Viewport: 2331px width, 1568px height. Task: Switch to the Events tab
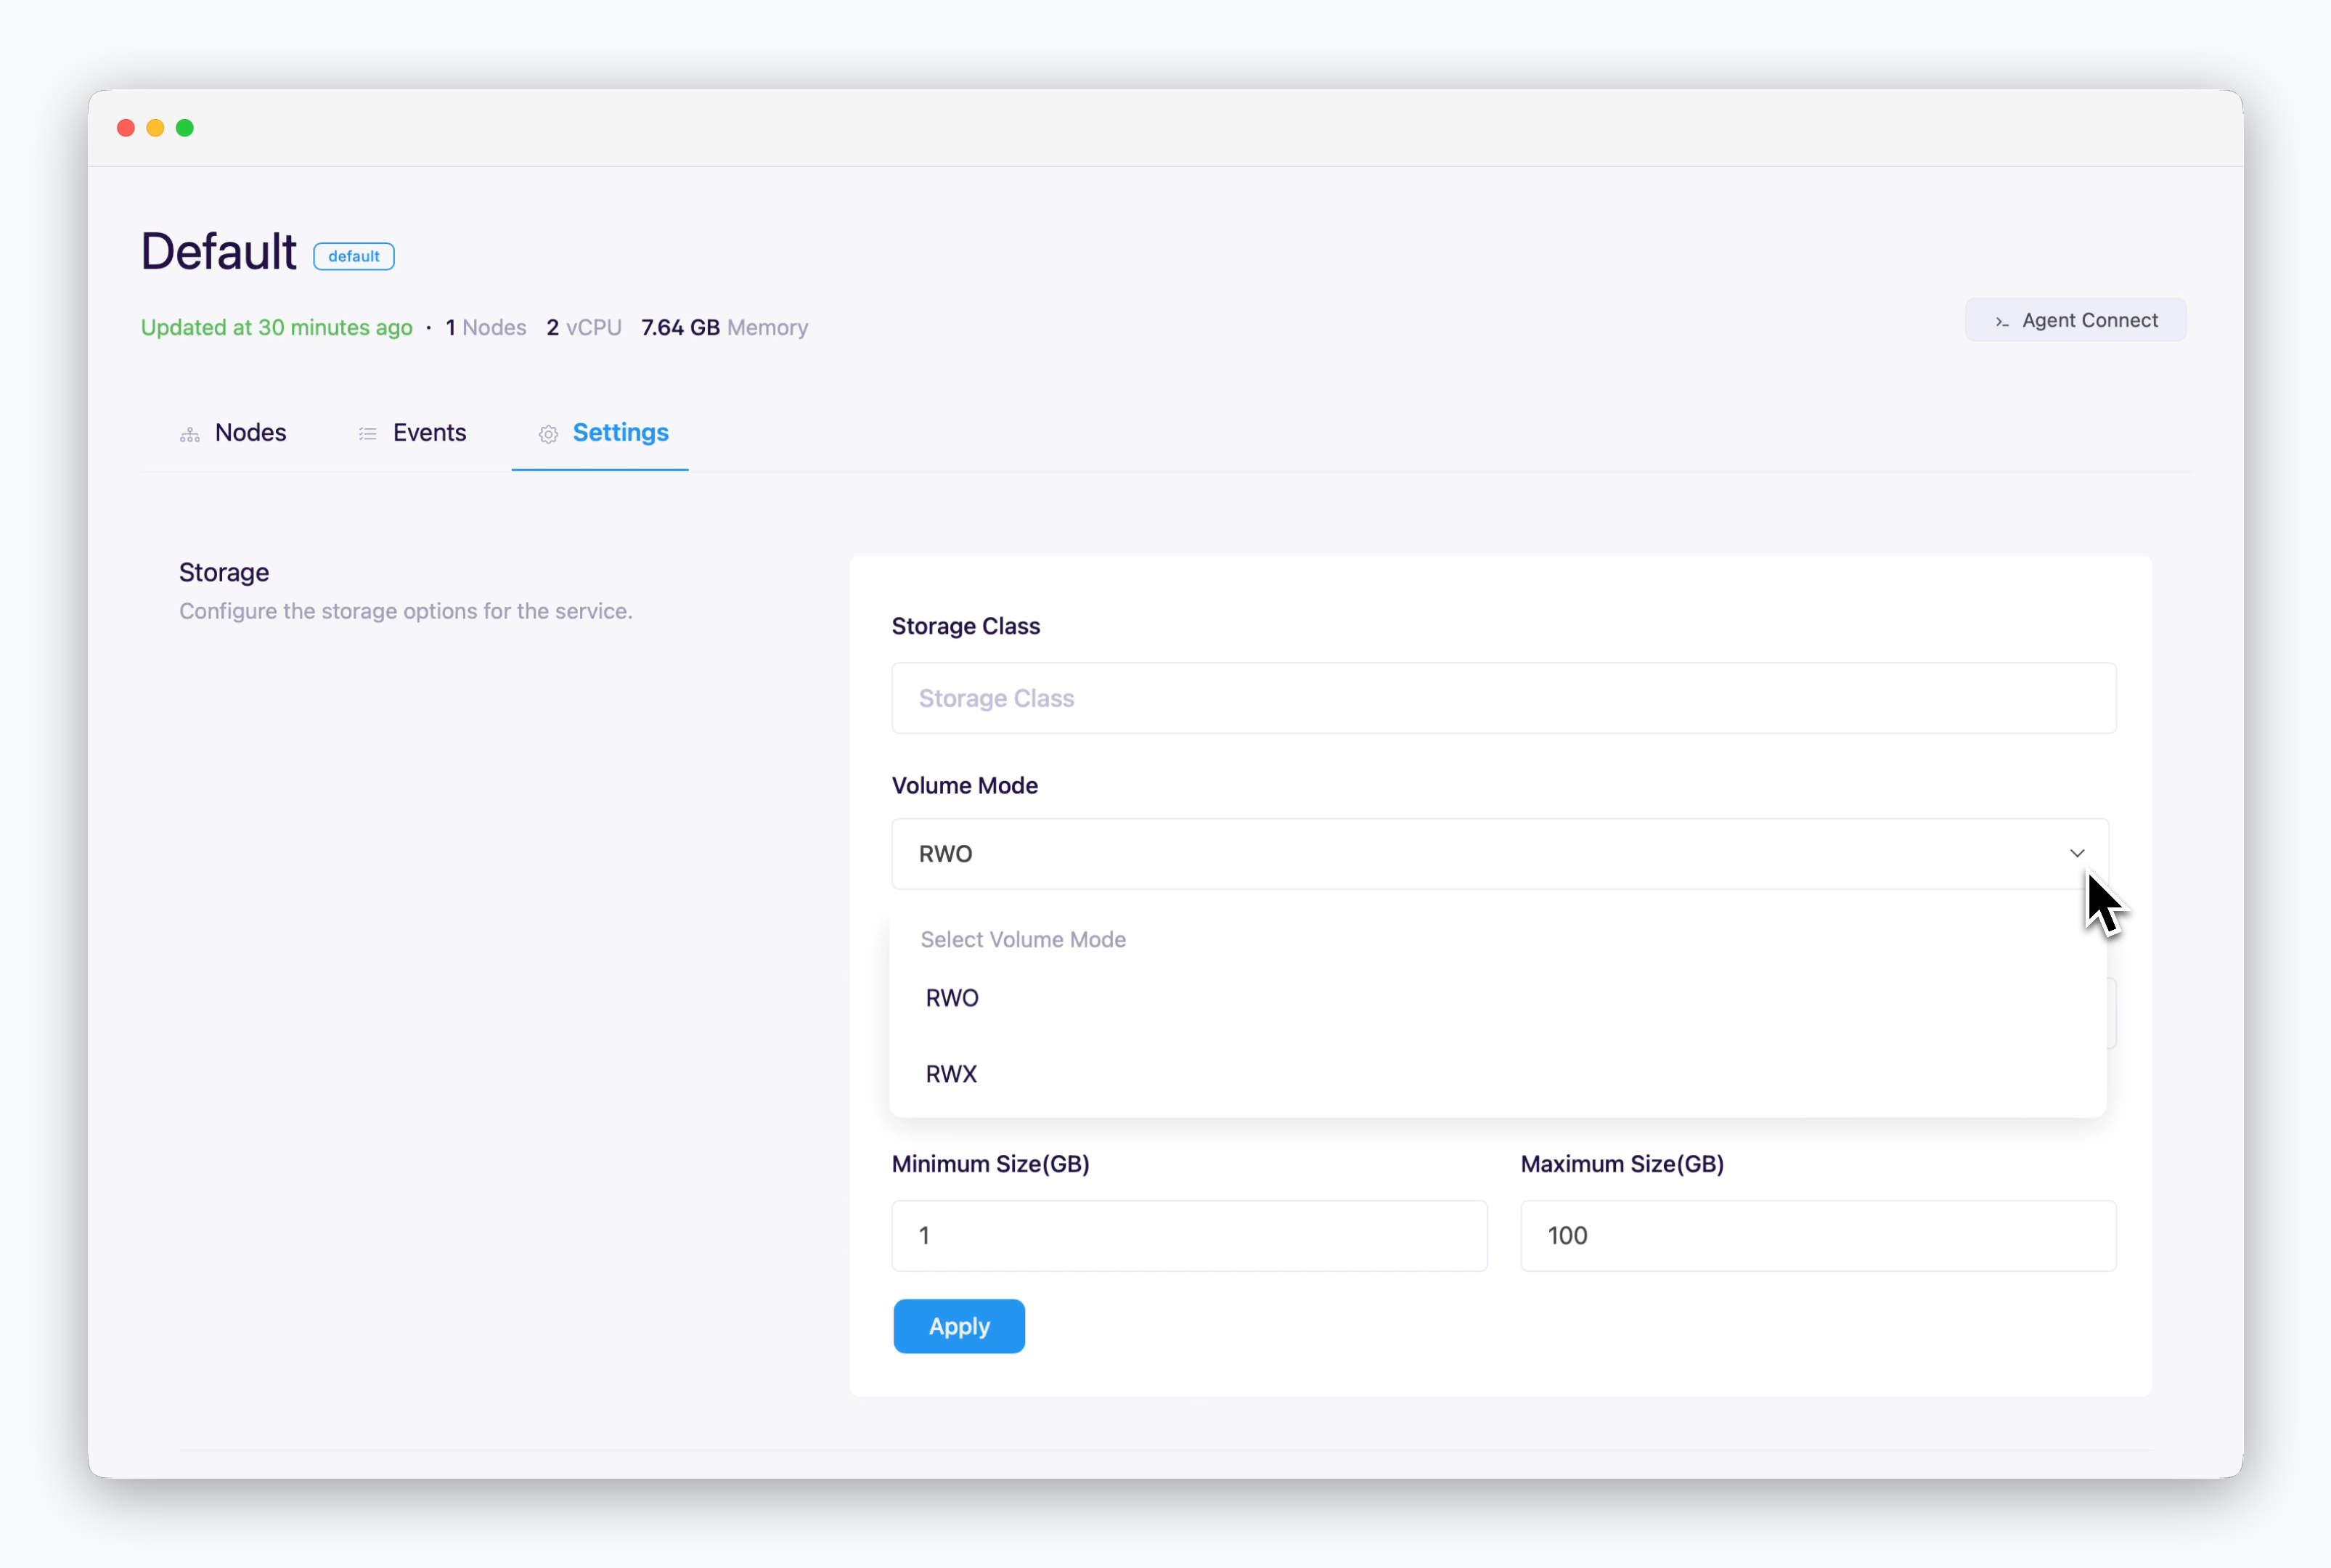412,433
